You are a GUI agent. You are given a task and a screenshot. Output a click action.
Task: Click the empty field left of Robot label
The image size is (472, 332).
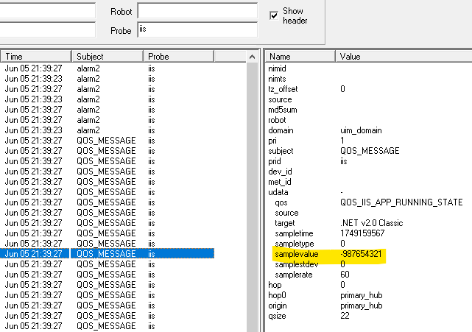47,12
